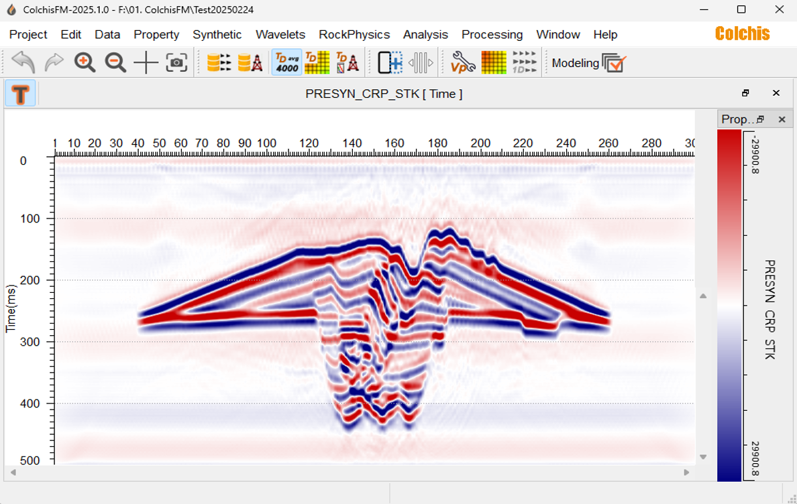This screenshot has width=797, height=504.
Task: Click the PRESYN_CRP_STK [ Time ] title
Action: [x=384, y=94]
